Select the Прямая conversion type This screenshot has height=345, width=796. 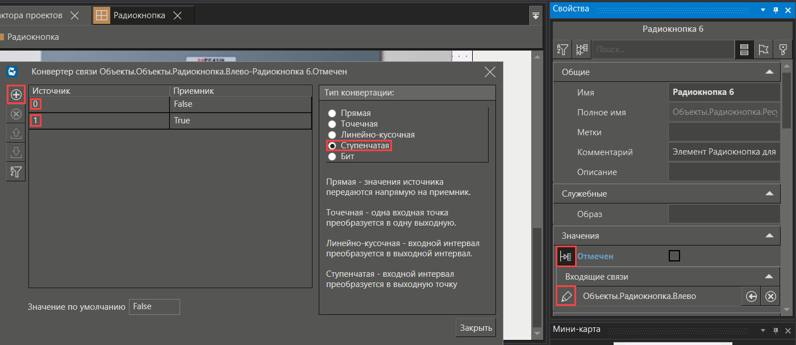coord(332,113)
